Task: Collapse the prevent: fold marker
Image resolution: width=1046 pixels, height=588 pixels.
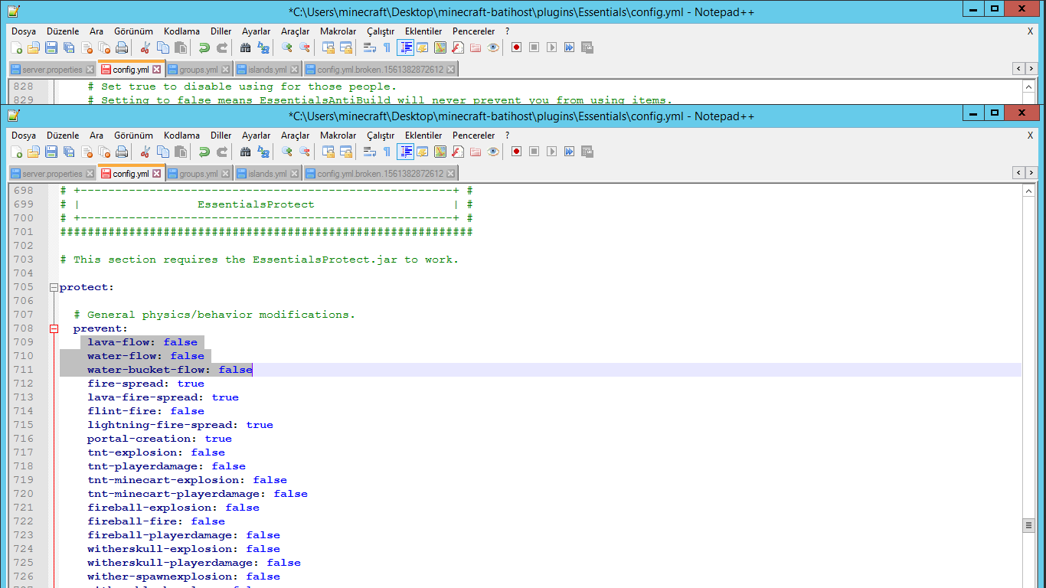Action: [x=54, y=329]
